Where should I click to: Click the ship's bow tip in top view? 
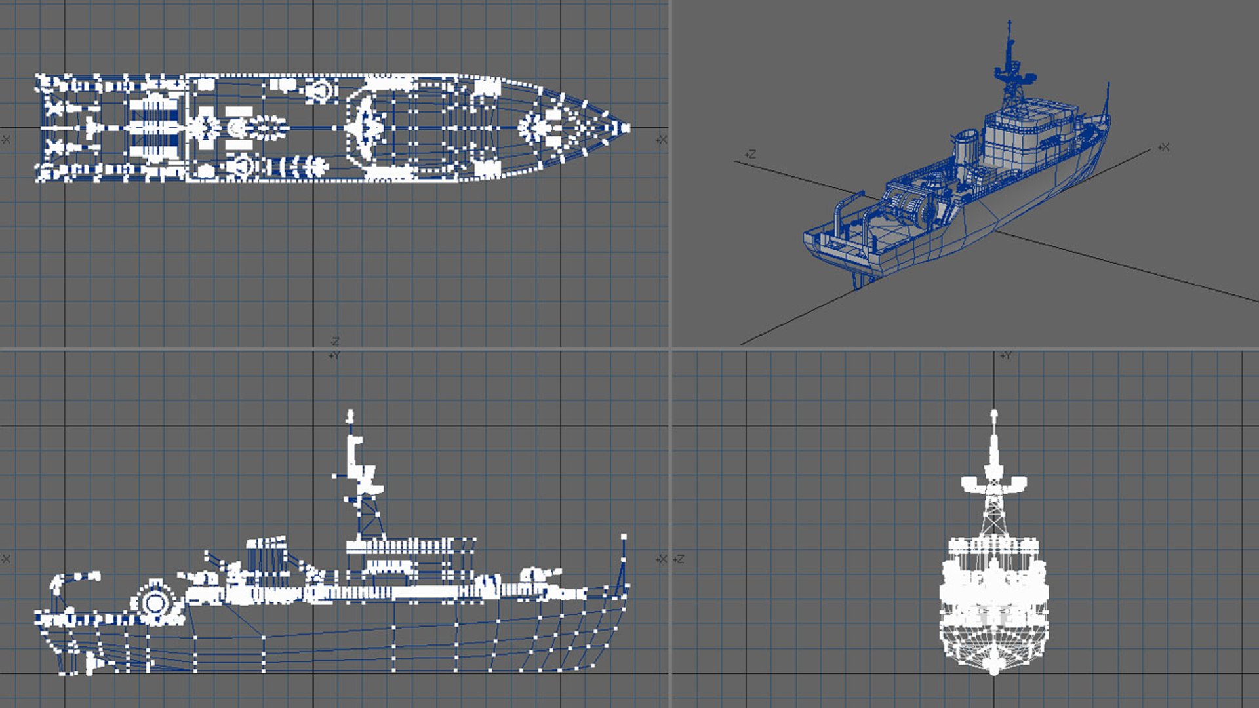tap(627, 128)
